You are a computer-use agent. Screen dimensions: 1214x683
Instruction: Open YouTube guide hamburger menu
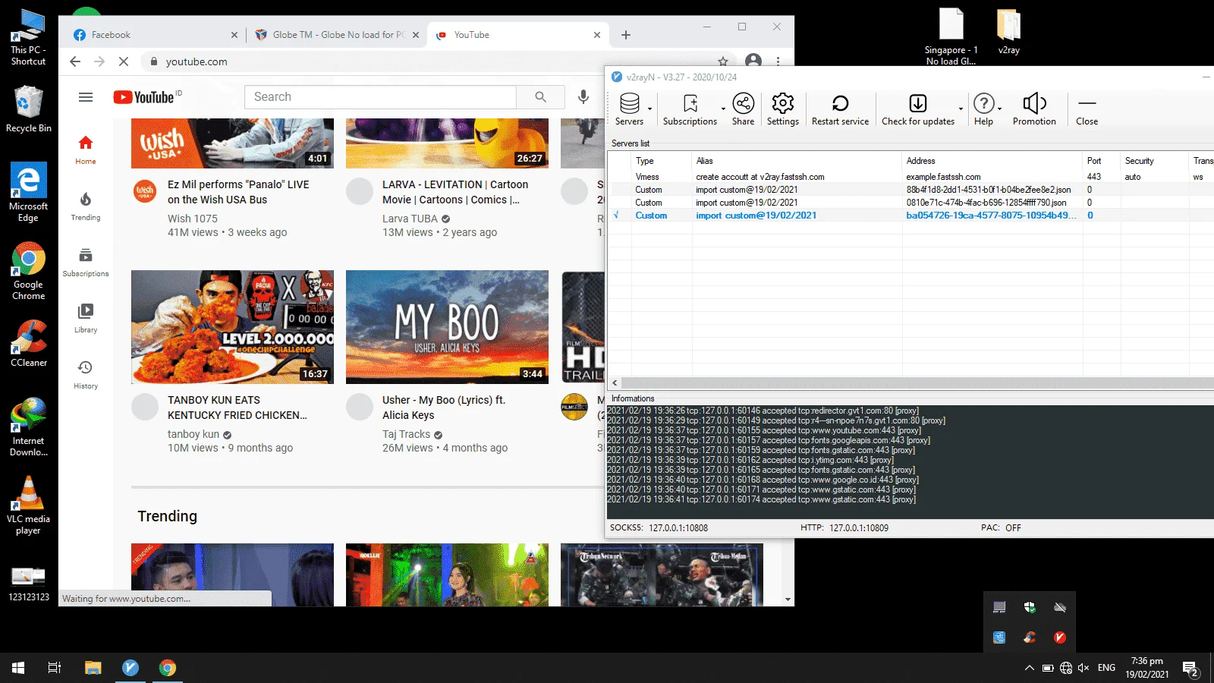[x=86, y=97]
